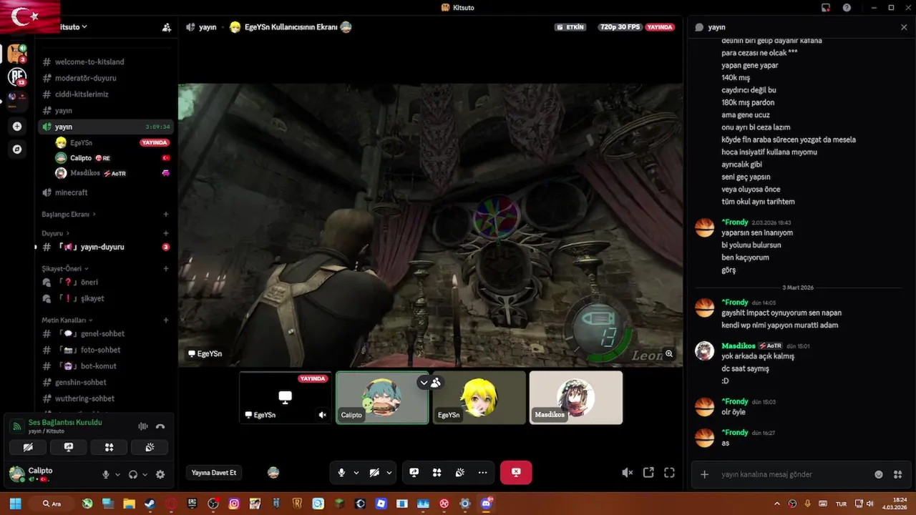Click the 720p 30 FPS quality badge
The width and height of the screenshot is (916, 515).
(620, 27)
